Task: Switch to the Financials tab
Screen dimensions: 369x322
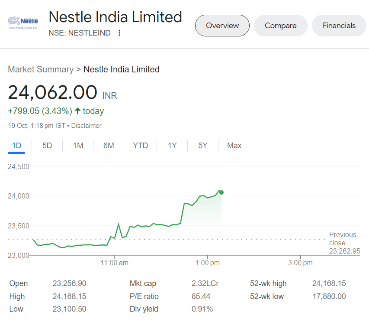Action: (339, 26)
